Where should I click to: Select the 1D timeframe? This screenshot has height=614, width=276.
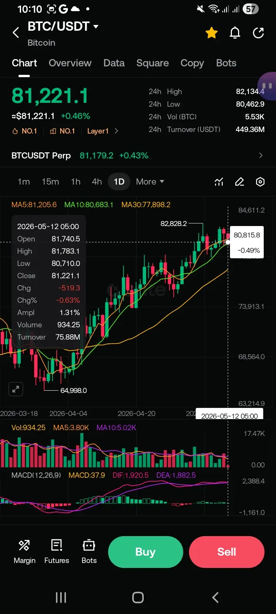click(x=119, y=182)
